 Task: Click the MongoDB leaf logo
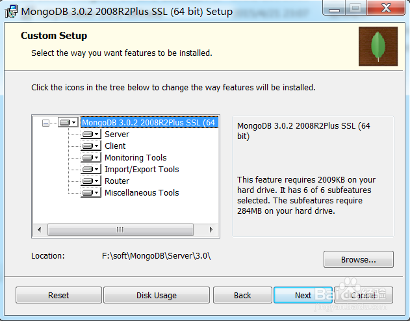(378, 46)
